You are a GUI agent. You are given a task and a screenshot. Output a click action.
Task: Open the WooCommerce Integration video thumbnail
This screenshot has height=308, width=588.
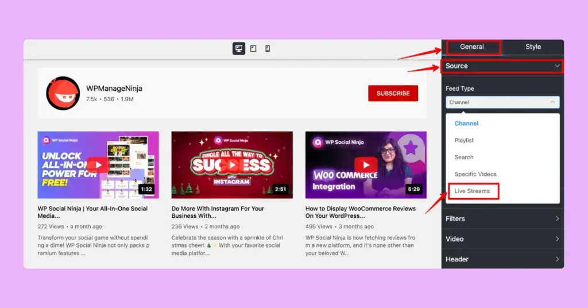coord(366,165)
